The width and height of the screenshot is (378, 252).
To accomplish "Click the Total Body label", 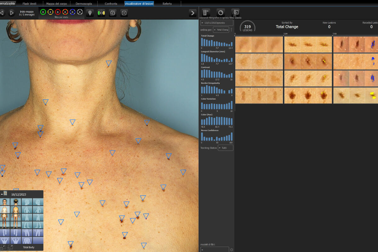I will coord(29,248).
